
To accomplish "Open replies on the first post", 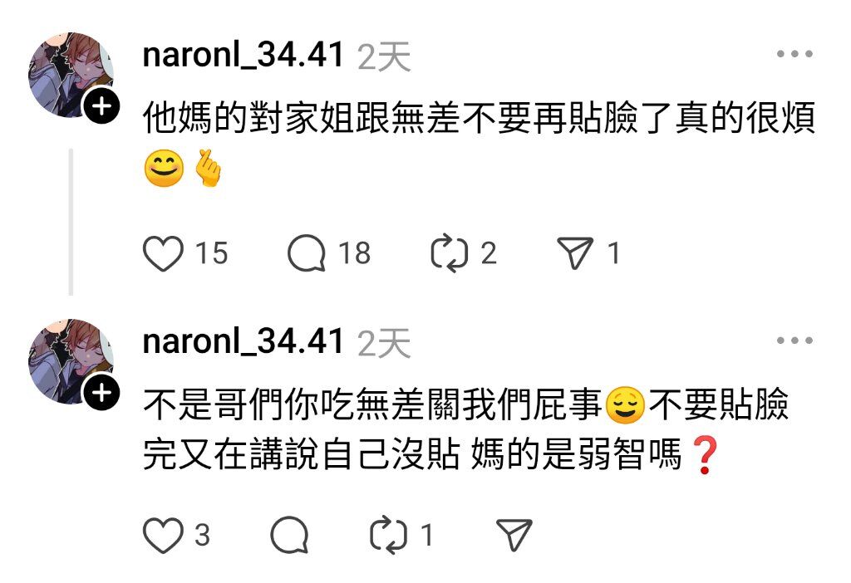I will tap(307, 253).
